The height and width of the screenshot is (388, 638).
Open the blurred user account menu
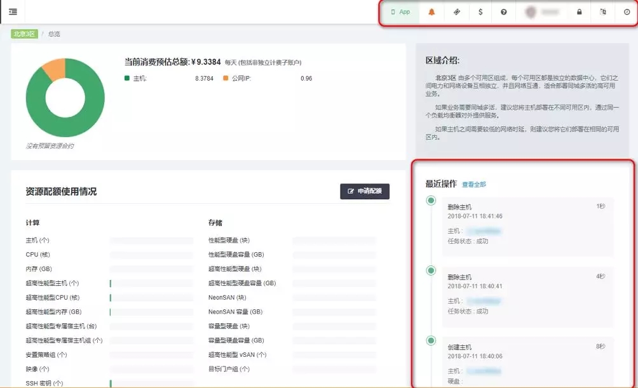[x=541, y=12]
